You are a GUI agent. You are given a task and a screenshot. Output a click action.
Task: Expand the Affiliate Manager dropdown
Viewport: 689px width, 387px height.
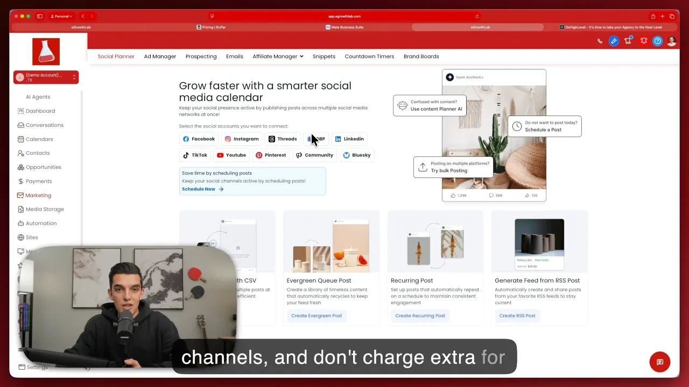(278, 56)
